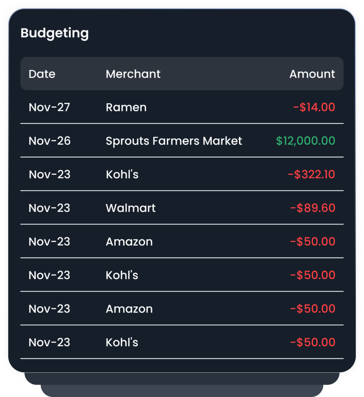Select the Walmart row's Nov-23 date
The image size is (364, 397).
click(x=49, y=208)
